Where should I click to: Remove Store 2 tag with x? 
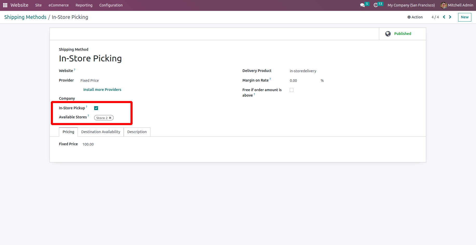pyautogui.click(x=110, y=118)
